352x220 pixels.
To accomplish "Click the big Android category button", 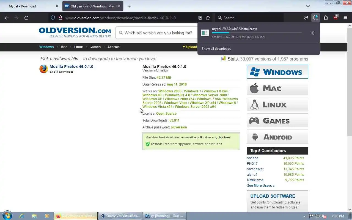I will coord(277,137).
